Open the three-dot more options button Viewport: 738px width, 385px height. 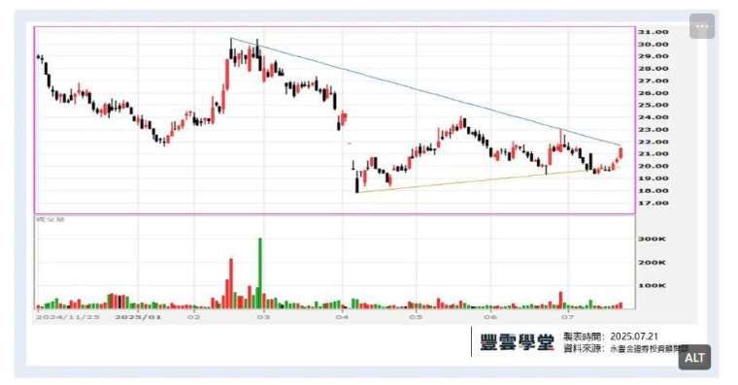[x=702, y=26]
